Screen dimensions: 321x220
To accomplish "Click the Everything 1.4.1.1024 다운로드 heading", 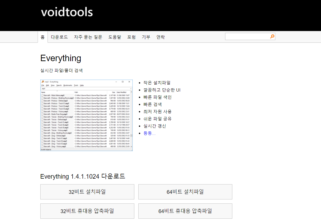I will (x=83, y=176).
